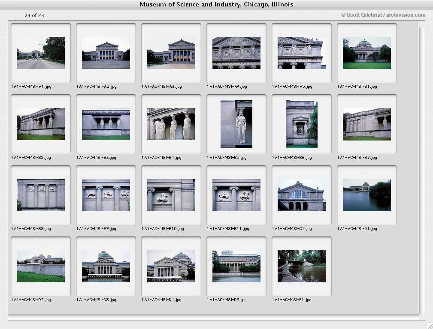Viewport: 433px width, 329px height.
Task: Click filename label 1A1-AC-MSI-B8.jpg
Action: tap(31, 229)
